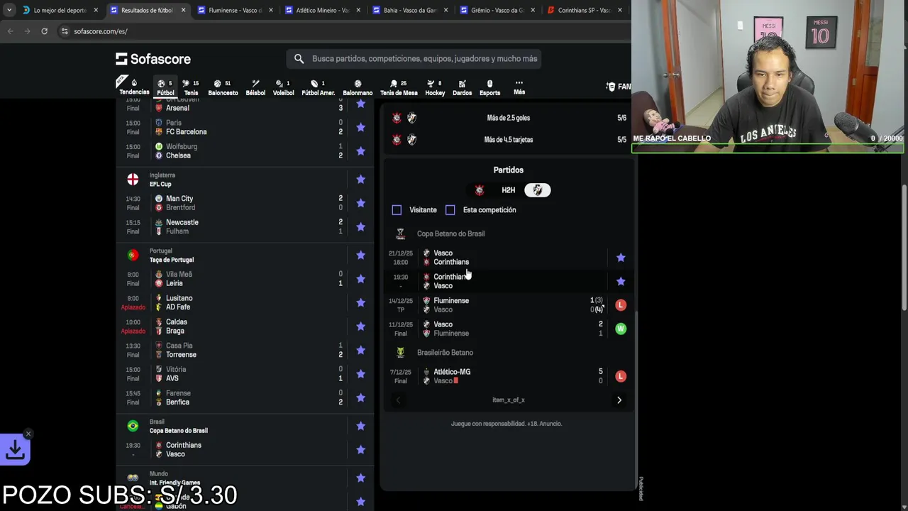Select the Hockey sport icon
Image resolution: width=908 pixels, height=511 pixels.
point(435,87)
